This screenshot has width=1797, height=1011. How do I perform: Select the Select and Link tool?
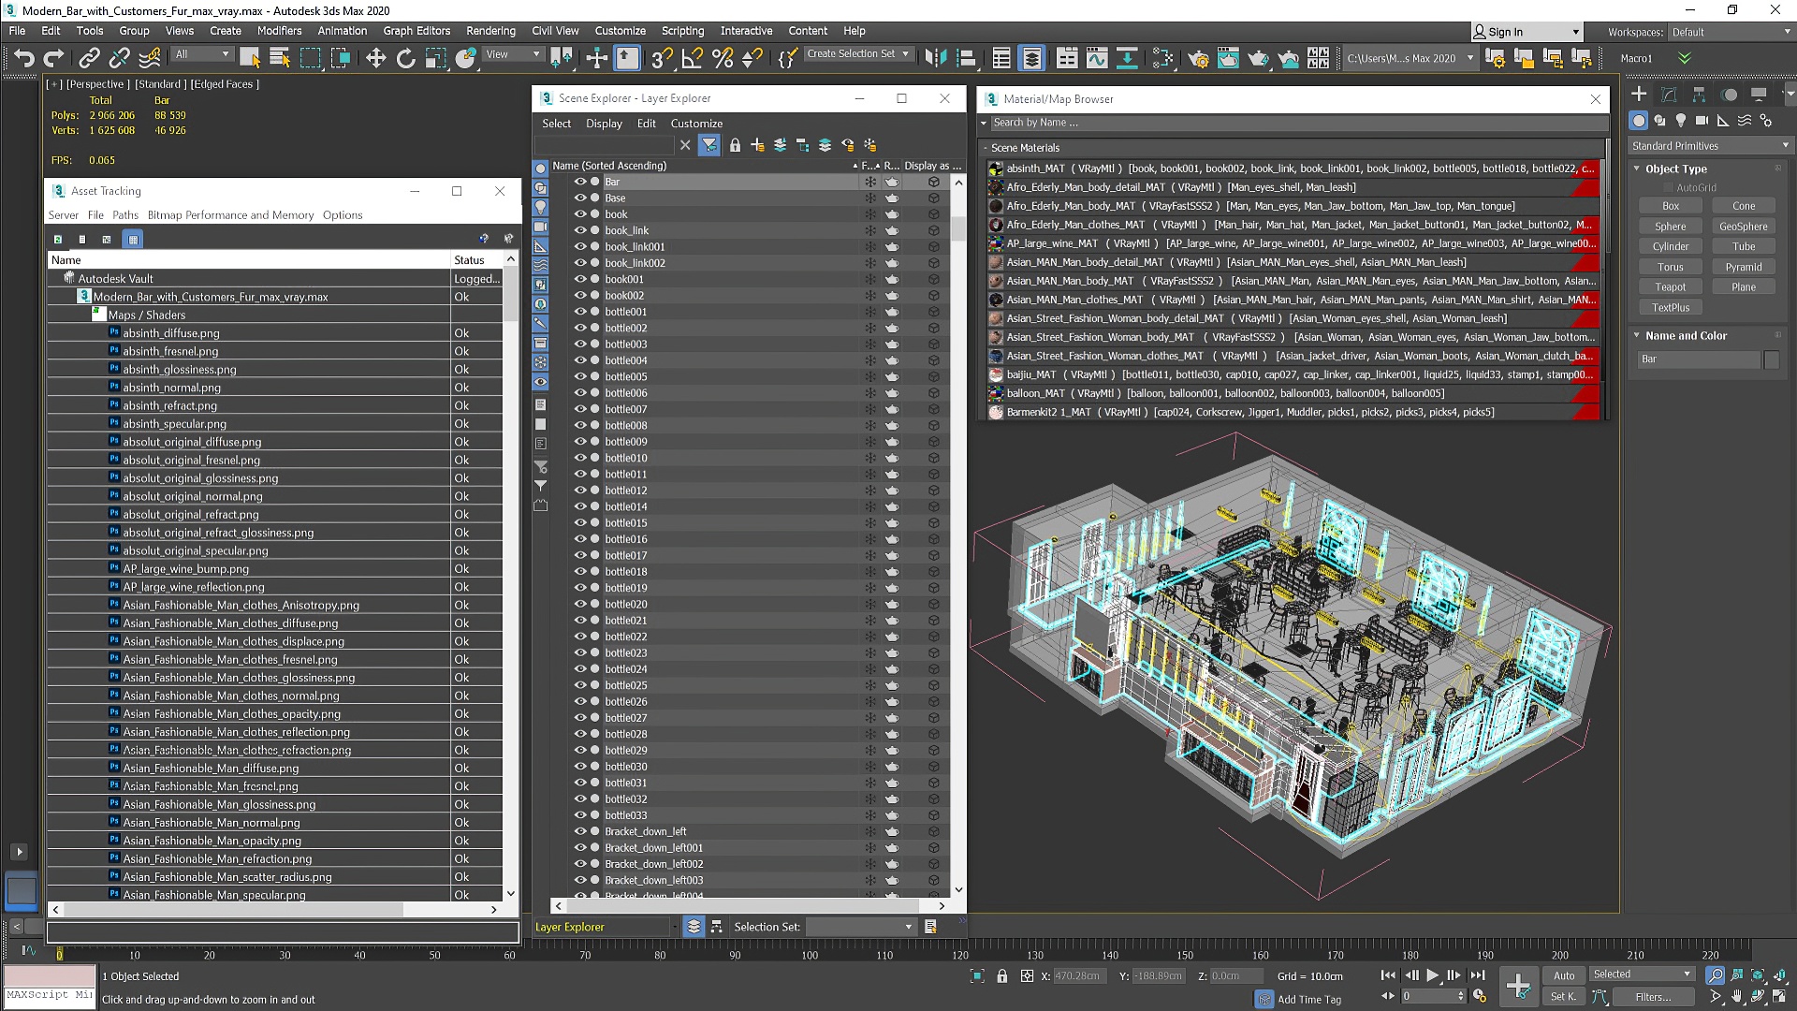pos(89,58)
